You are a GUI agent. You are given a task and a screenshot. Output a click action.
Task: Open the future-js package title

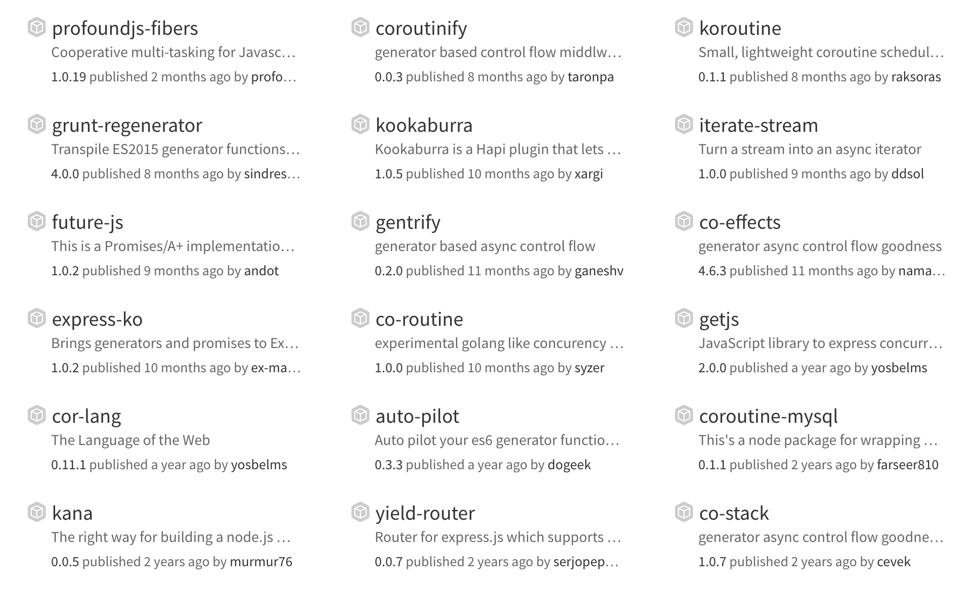(x=87, y=222)
